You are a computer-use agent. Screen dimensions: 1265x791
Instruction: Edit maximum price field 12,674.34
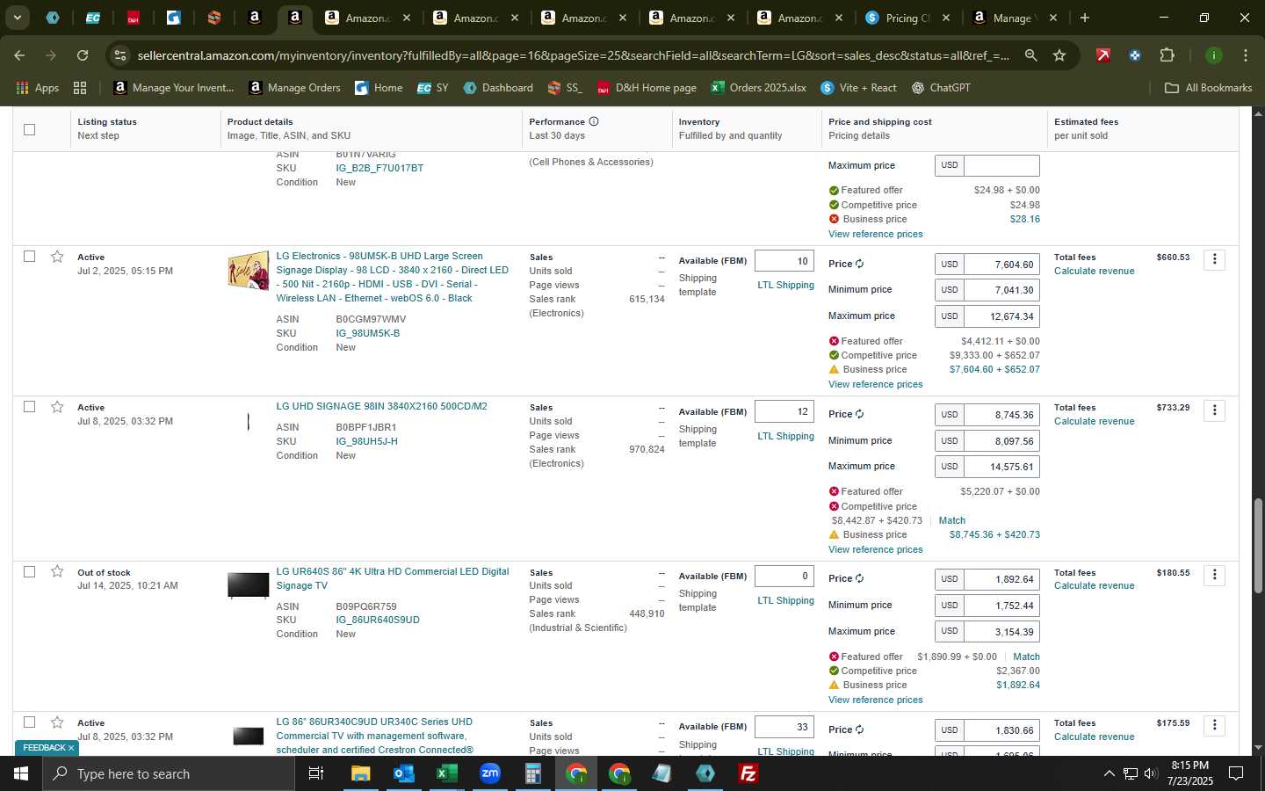(1001, 316)
